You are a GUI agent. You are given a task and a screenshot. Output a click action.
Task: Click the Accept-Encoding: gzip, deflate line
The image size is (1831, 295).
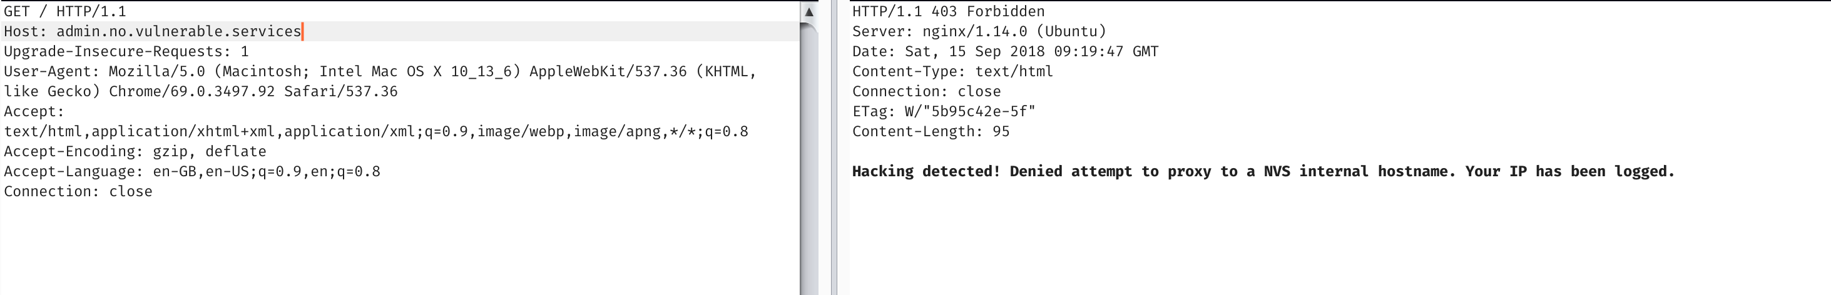click(135, 151)
